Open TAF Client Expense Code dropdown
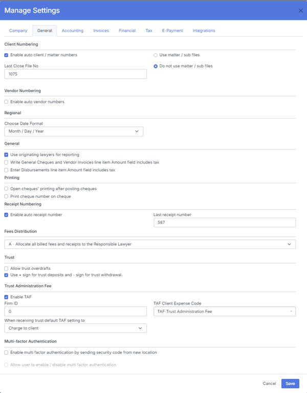This screenshot has width=307, height=393. 225,311
